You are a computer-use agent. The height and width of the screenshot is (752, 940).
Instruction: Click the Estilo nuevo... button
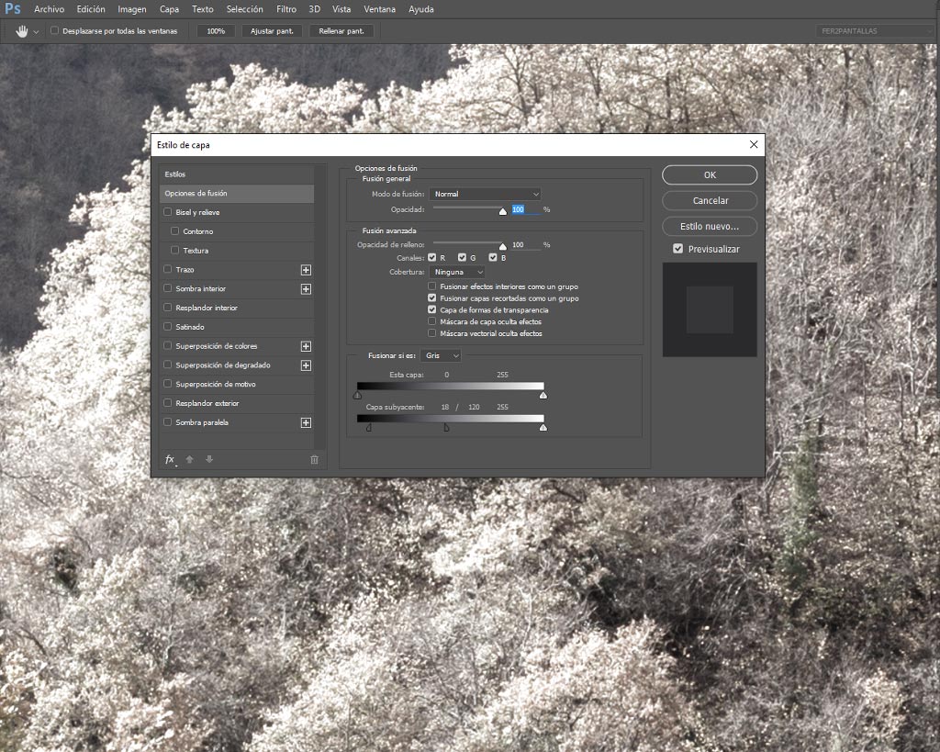(x=710, y=227)
